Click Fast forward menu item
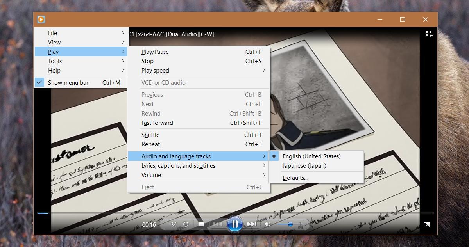The height and width of the screenshot is (247, 469). 199,123
